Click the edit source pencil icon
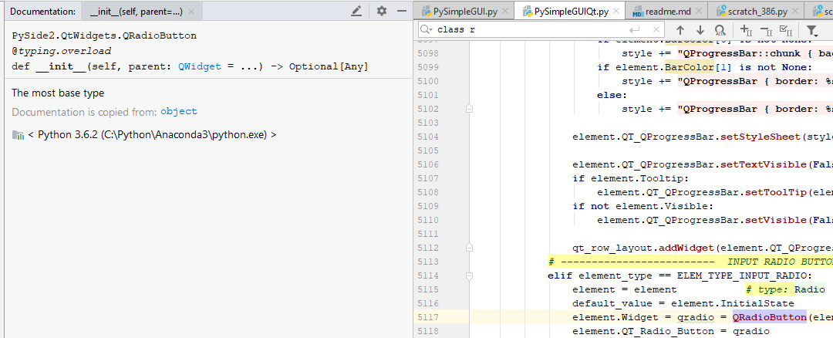Image resolution: width=833 pixels, height=338 pixels. [356, 11]
